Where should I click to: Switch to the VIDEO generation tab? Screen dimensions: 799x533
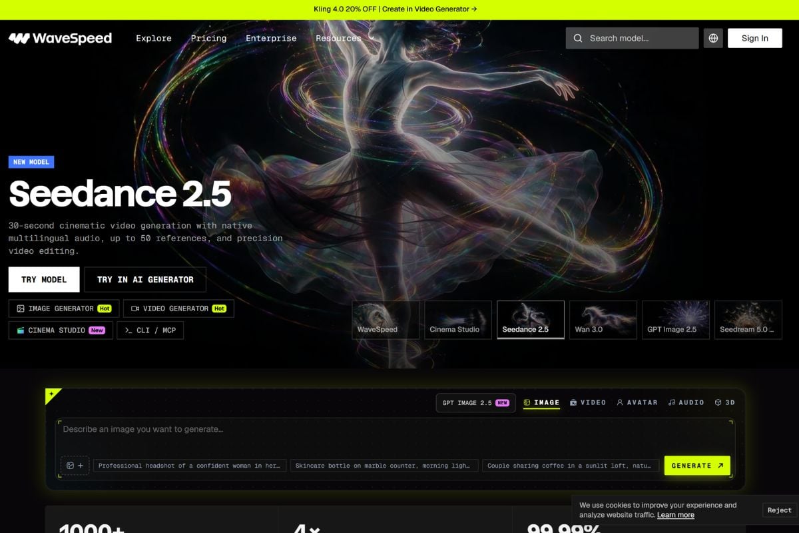[588, 402]
